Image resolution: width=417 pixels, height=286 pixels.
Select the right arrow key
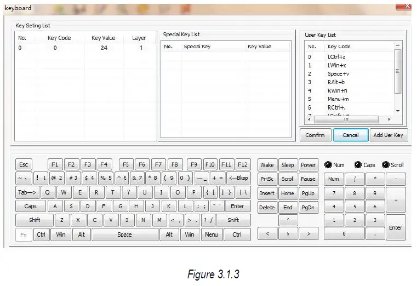tap(309, 233)
